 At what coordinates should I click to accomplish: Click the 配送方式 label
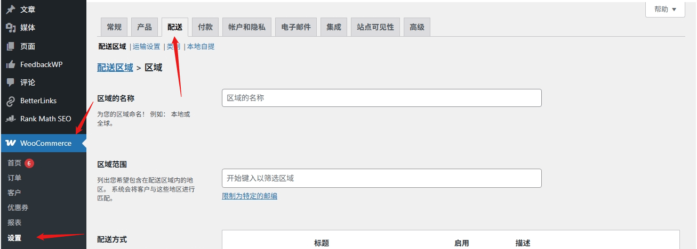click(x=112, y=239)
